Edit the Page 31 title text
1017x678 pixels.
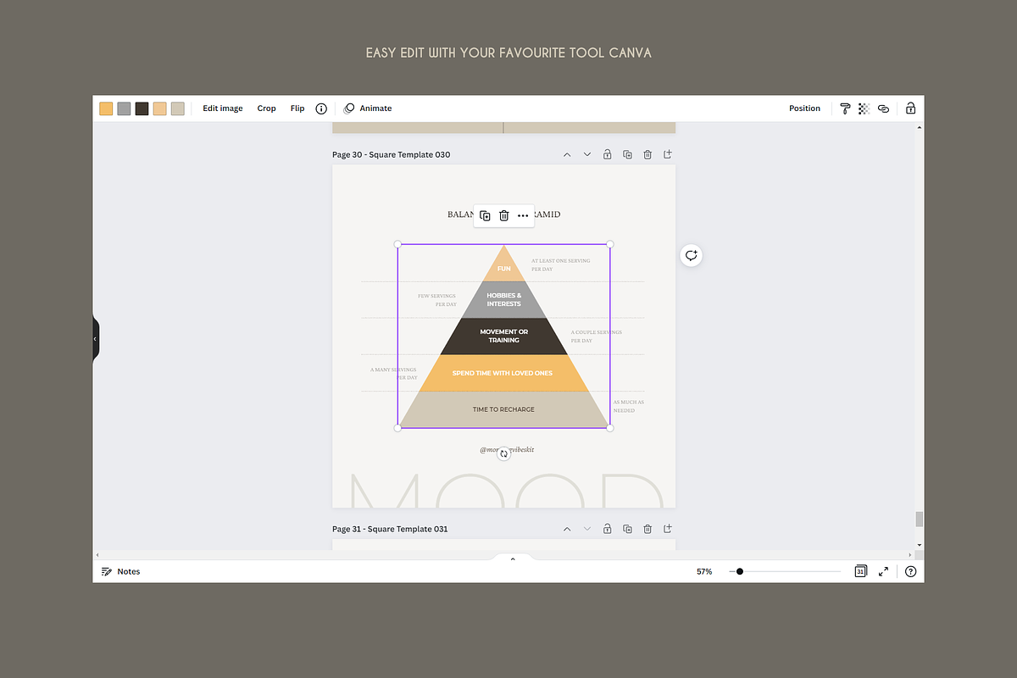tap(390, 529)
